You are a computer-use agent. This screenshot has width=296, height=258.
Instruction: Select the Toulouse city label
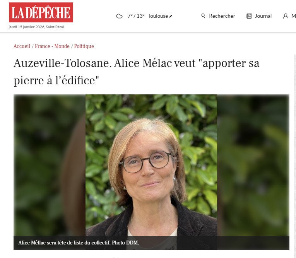click(157, 16)
